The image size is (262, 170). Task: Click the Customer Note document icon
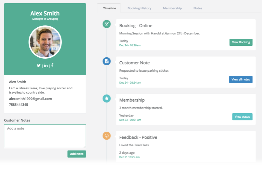[x=106, y=61]
